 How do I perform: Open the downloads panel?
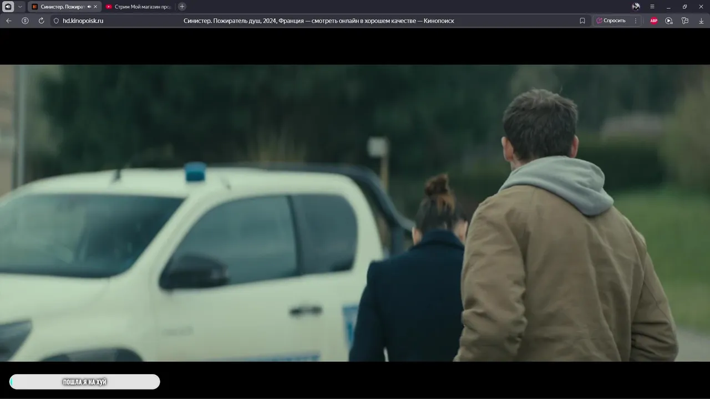click(x=701, y=21)
